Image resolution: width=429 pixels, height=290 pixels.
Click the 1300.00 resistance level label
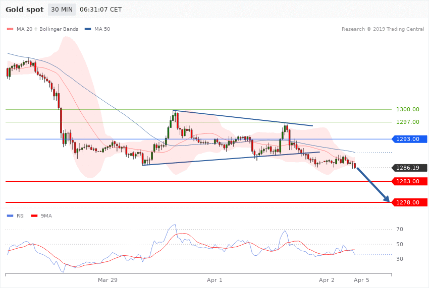click(408, 109)
